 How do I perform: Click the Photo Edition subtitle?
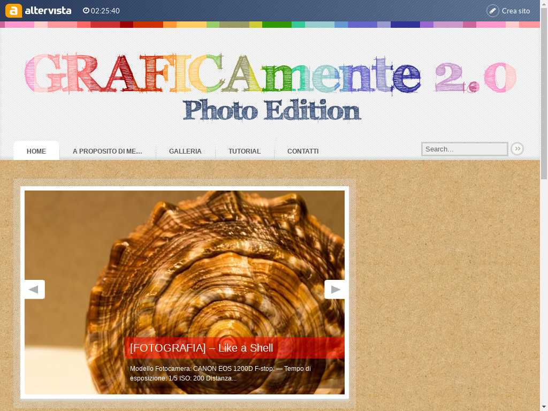point(271,110)
